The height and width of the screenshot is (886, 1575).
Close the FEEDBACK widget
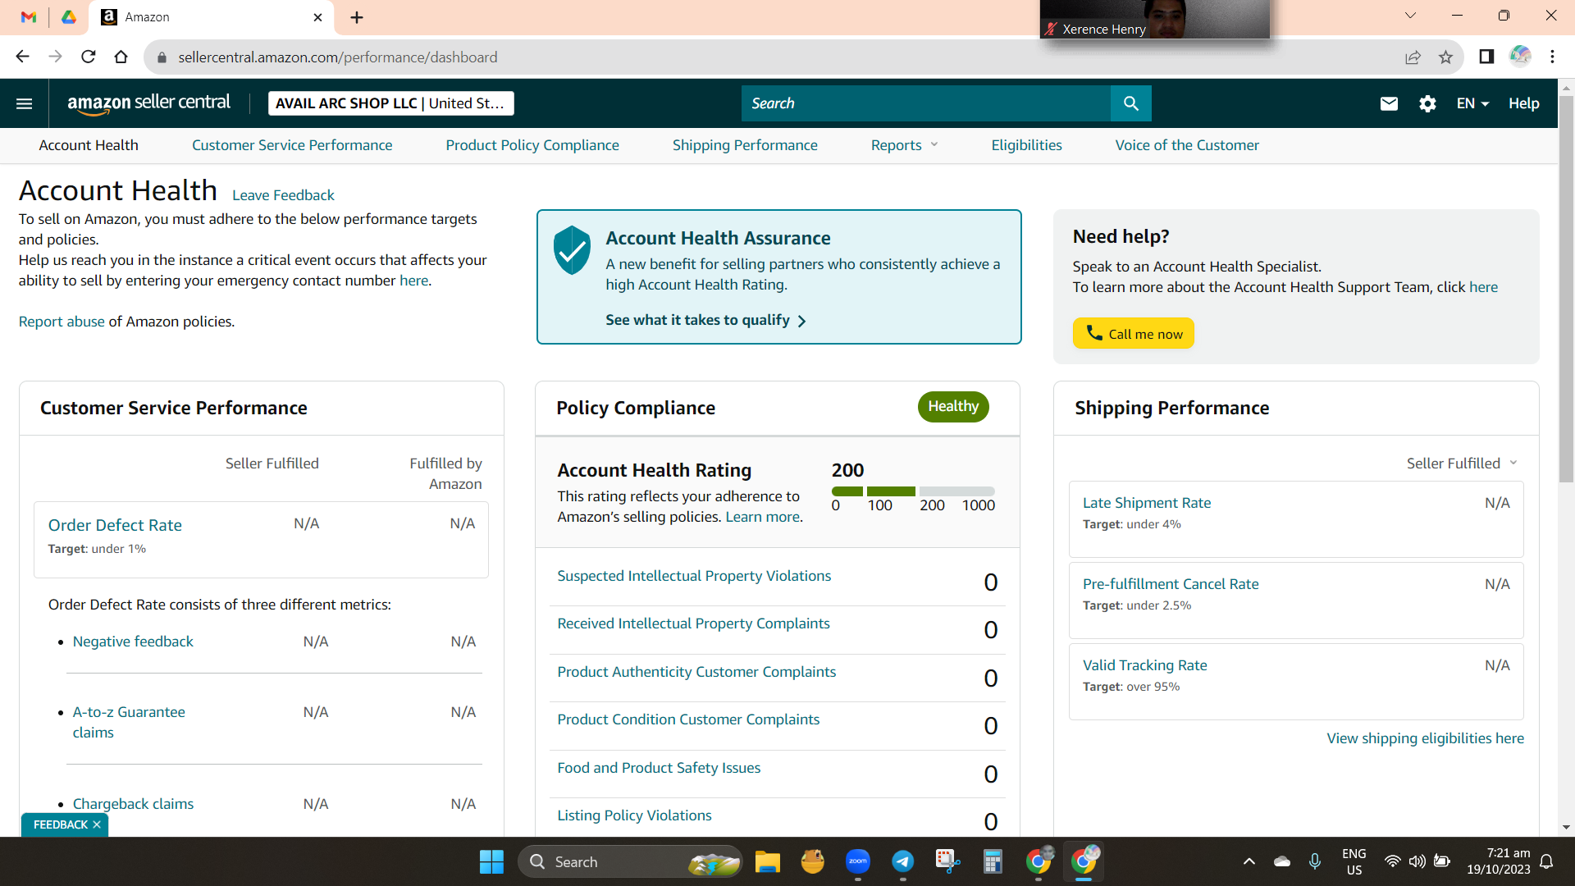[97, 824]
